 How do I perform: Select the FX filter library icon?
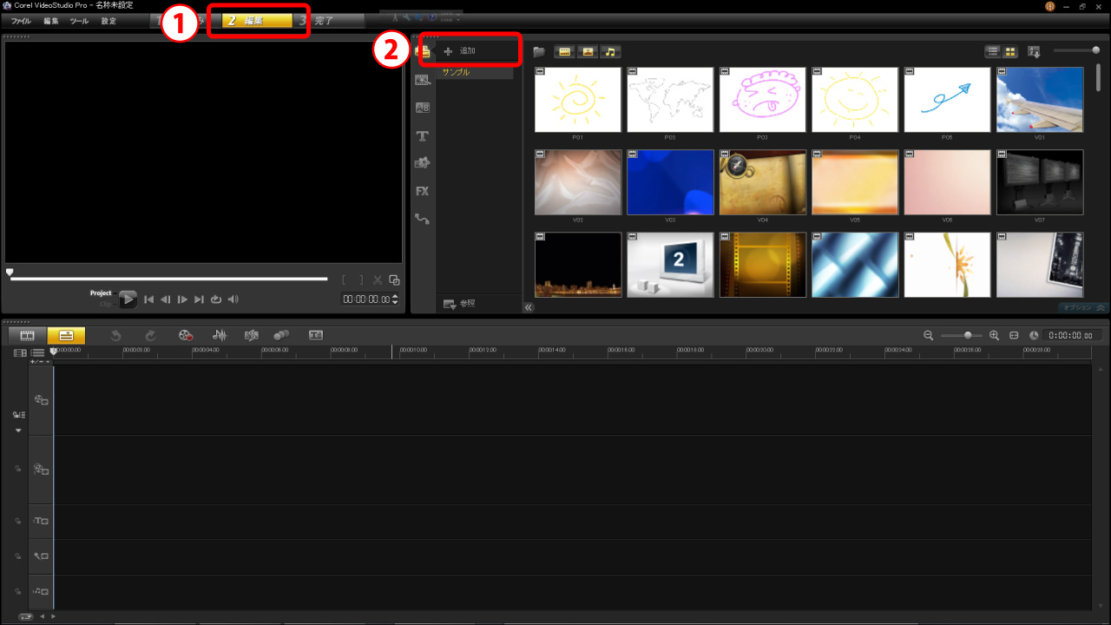pyautogui.click(x=423, y=191)
